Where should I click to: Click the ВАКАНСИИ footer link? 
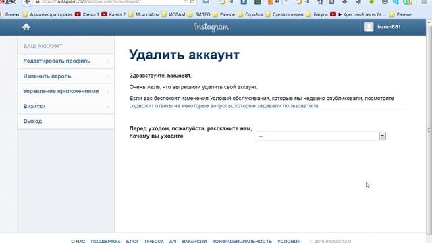[x=194, y=241]
